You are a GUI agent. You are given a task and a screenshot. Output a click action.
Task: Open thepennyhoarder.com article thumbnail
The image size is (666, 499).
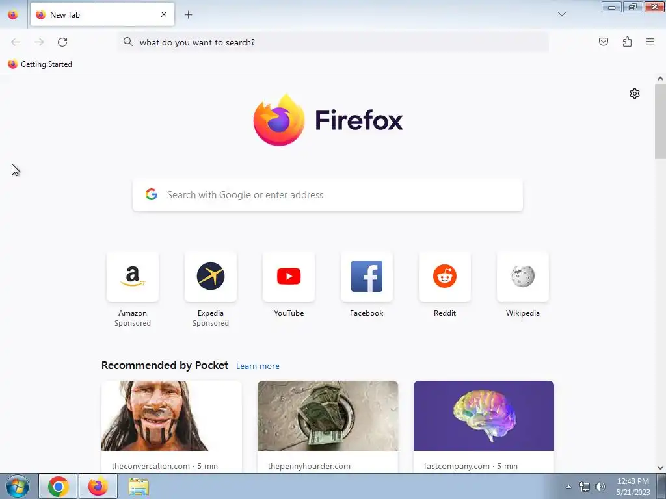coord(328,416)
